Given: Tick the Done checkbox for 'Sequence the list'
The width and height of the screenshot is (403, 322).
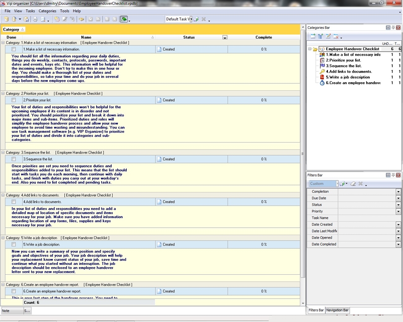Looking at the screenshot, I should 14,159.
